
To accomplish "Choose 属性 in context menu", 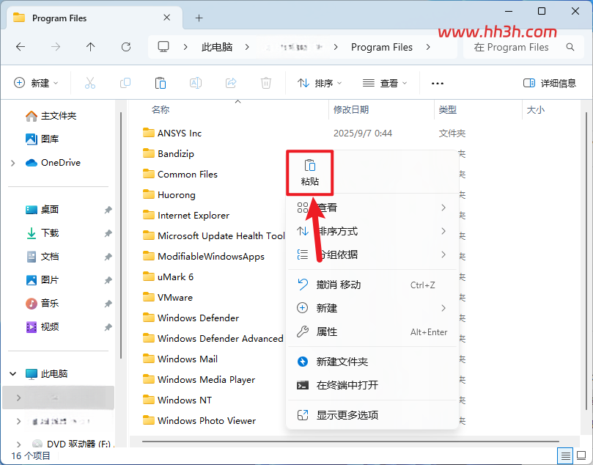I will click(372, 332).
